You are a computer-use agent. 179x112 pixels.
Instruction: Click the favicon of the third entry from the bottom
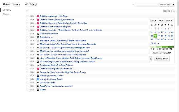point(38,83)
